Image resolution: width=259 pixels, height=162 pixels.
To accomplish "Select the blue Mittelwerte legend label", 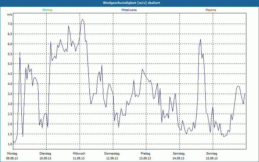I will click(129, 10).
